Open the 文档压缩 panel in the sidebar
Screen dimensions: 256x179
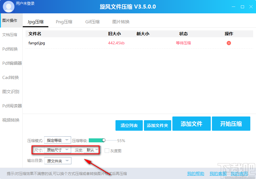click(x=11, y=35)
